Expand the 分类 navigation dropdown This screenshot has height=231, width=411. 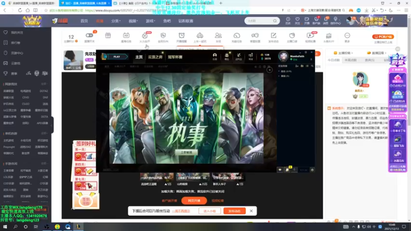point(116,21)
